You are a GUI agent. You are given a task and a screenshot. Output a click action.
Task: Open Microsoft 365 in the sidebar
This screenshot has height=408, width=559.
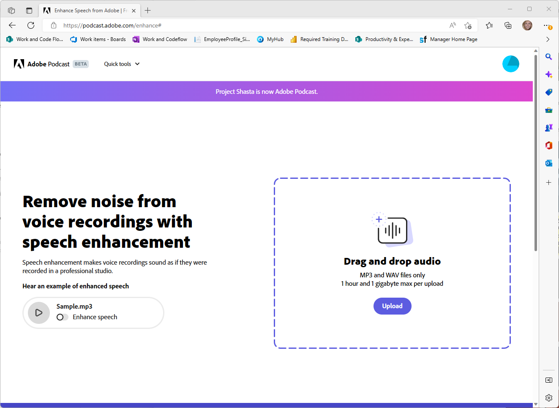pos(548,145)
